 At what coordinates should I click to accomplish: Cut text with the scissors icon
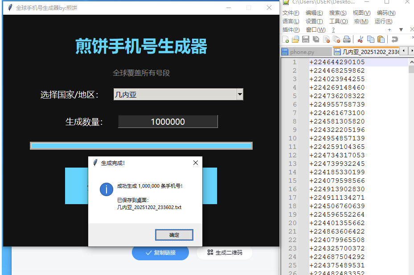point(361,39)
